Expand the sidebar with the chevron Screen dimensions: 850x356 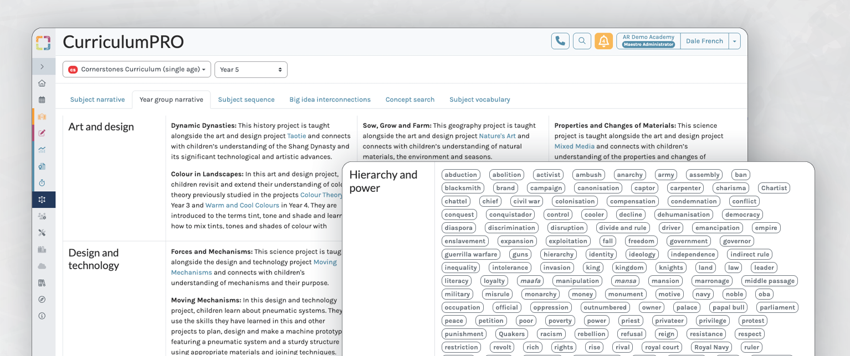42,67
